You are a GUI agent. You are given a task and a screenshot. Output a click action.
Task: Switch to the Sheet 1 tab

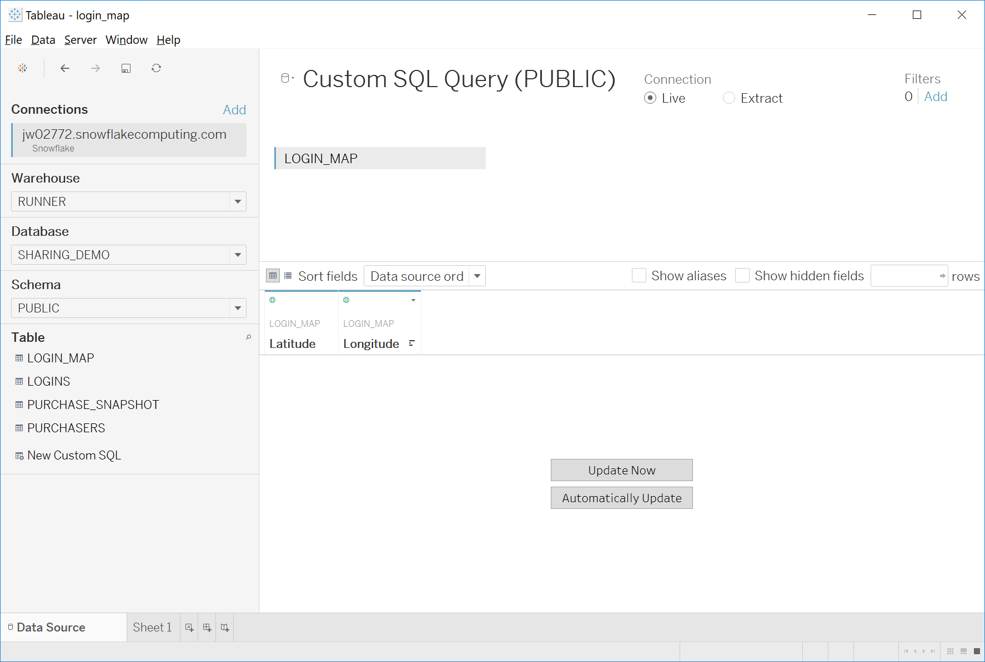pyautogui.click(x=153, y=628)
